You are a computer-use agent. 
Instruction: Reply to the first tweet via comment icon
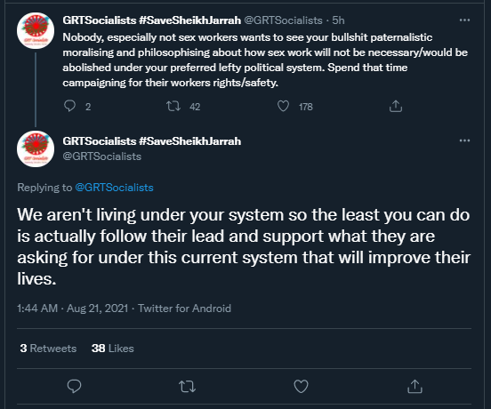tap(69, 106)
